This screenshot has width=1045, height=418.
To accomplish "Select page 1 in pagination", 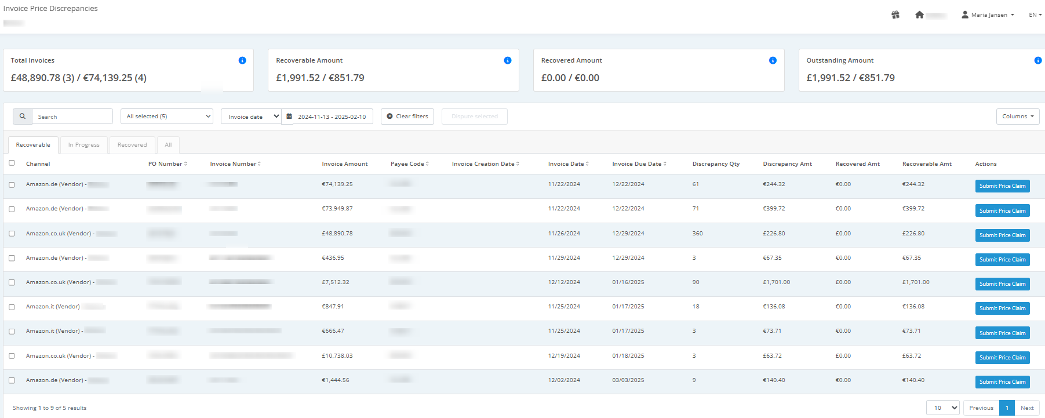I will pyautogui.click(x=1007, y=408).
